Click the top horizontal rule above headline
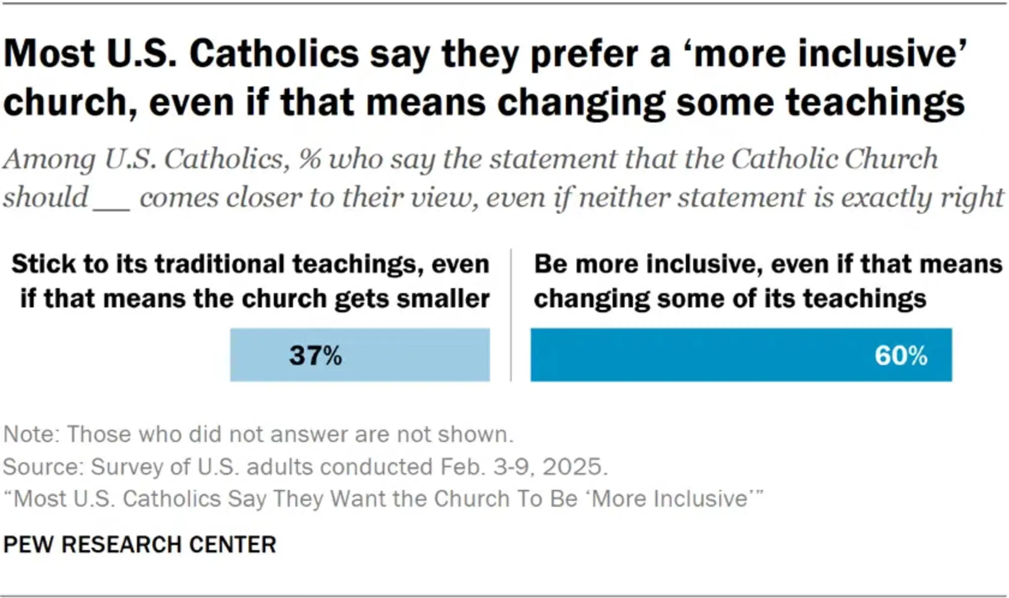This screenshot has height=598, width=1009. pos(504,4)
